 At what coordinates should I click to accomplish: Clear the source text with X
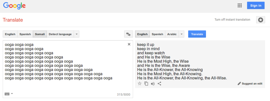129,44
